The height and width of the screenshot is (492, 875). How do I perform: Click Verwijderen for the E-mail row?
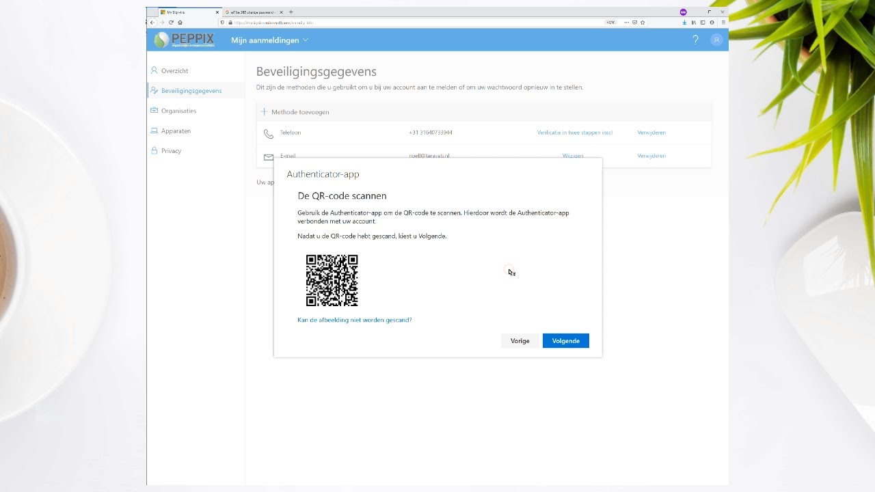pos(651,156)
